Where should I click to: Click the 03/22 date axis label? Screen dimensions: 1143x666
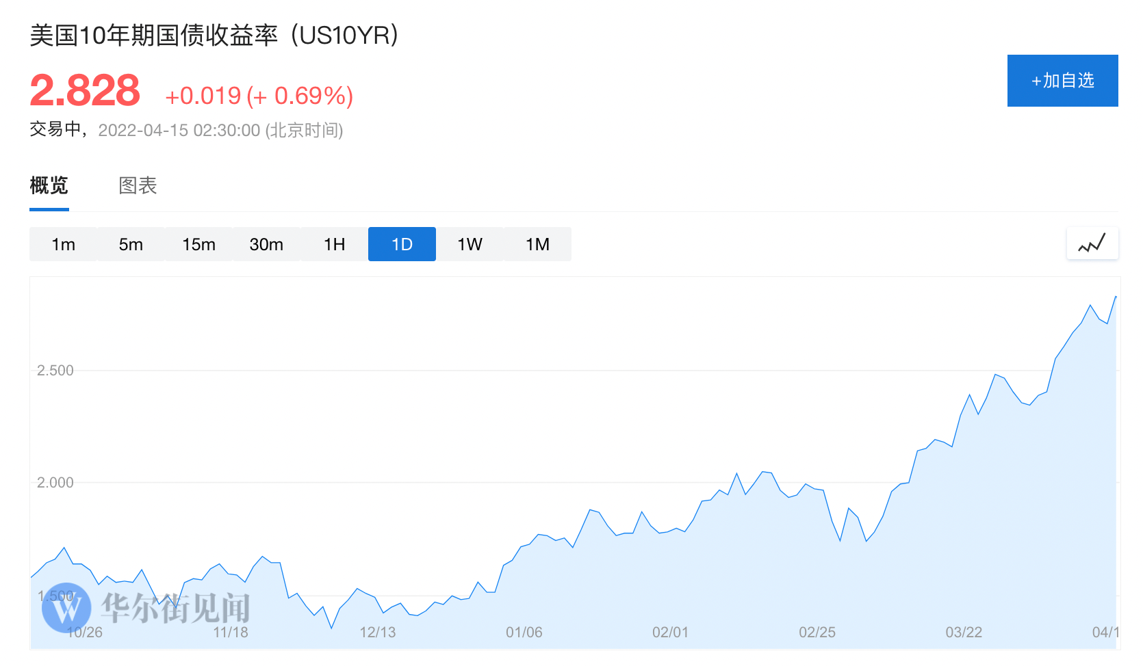pos(963,632)
